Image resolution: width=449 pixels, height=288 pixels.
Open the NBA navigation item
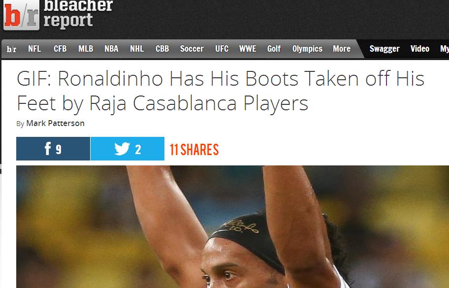[111, 49]
